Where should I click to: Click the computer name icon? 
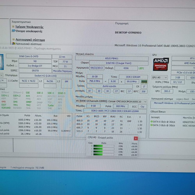13,31
